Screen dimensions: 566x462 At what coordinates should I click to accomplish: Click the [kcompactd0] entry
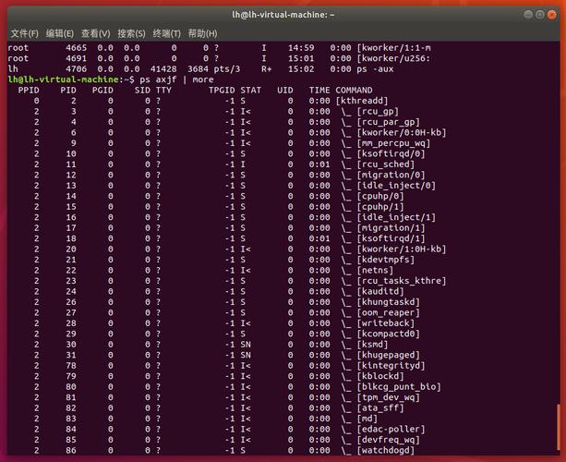pos(388,334)
